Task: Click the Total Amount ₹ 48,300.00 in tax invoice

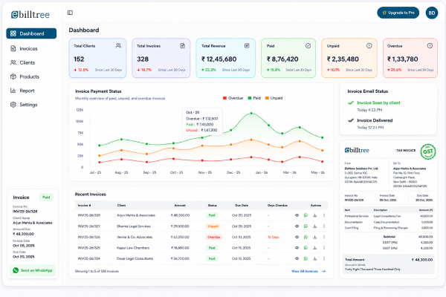Action: click(x=422, y=260)
